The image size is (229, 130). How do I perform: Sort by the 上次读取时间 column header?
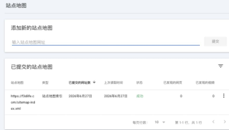tap(113, 83)
